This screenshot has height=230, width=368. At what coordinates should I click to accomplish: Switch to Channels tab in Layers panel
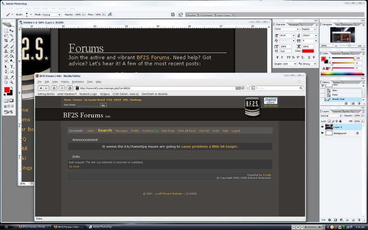[337, 111]
